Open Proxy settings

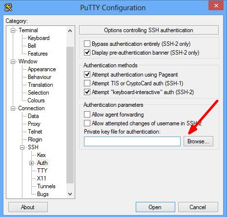pos(34,124)
